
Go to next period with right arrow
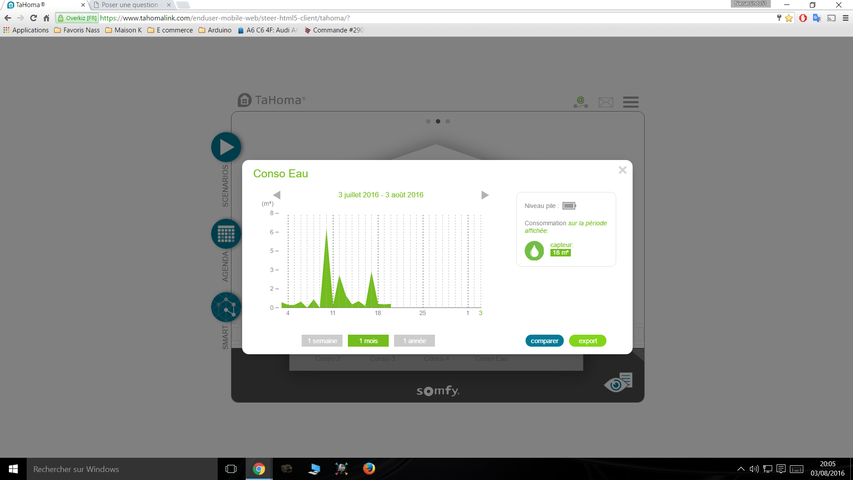click(x=485, y=195)
